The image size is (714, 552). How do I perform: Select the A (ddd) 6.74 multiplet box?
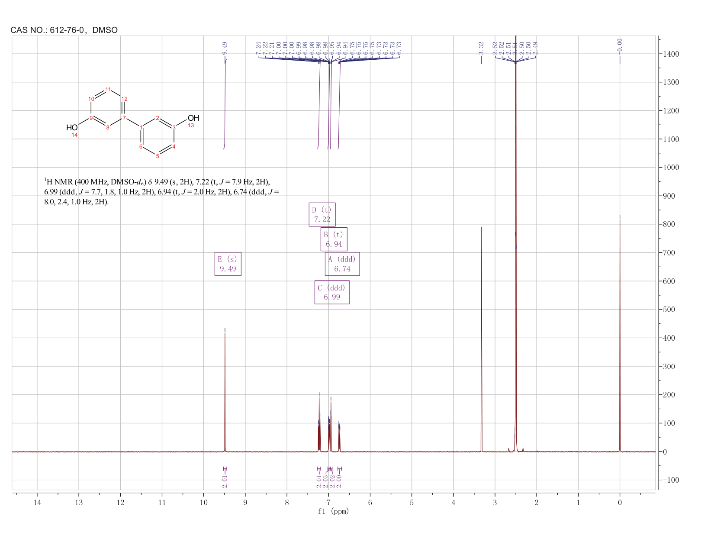click(342, 264)
